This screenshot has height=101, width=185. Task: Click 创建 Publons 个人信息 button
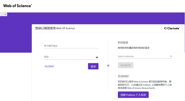pyautogui.click(x=133, y=95)
